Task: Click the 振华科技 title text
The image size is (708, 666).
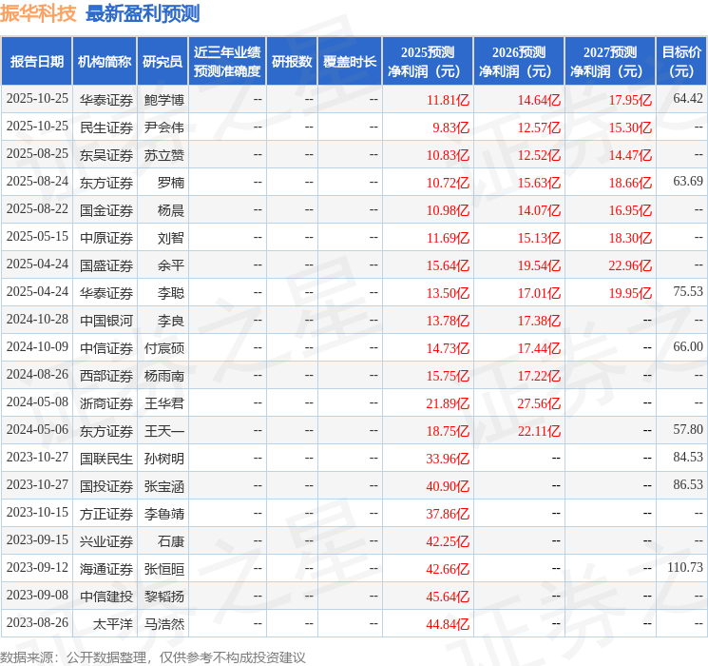Action: [x=38, y=13]
